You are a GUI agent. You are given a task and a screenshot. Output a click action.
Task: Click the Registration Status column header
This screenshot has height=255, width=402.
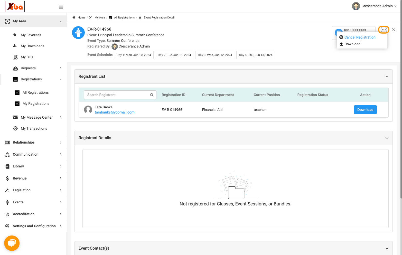tap(313, 95)
